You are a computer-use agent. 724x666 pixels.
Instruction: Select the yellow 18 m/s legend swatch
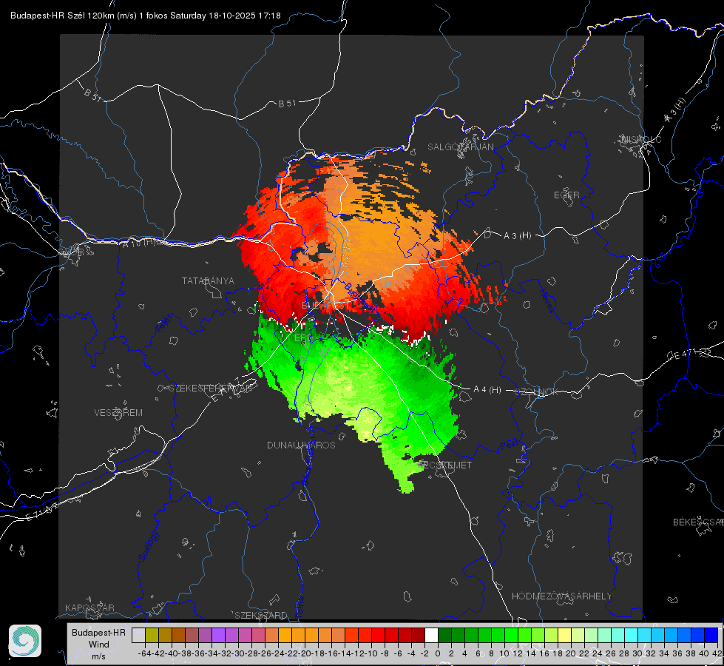pos(565,636)
